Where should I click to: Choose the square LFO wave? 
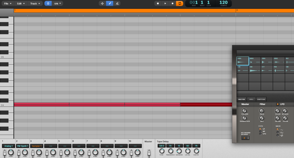coord(277,132)
